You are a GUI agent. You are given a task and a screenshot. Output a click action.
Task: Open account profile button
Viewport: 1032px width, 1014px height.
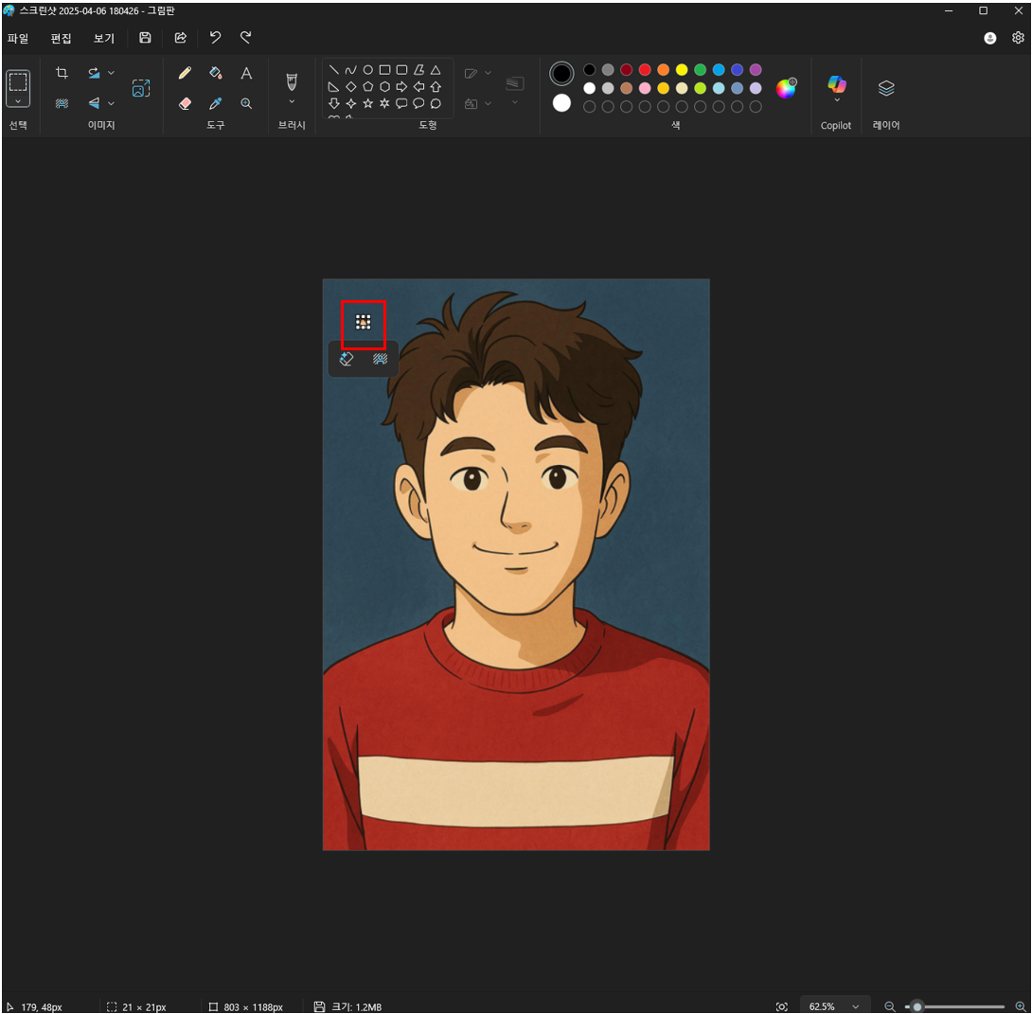[x=990, y=38]
